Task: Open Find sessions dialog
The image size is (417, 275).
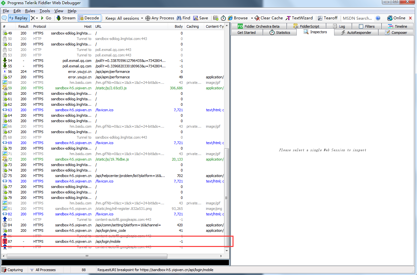Action: click(184, 18)
